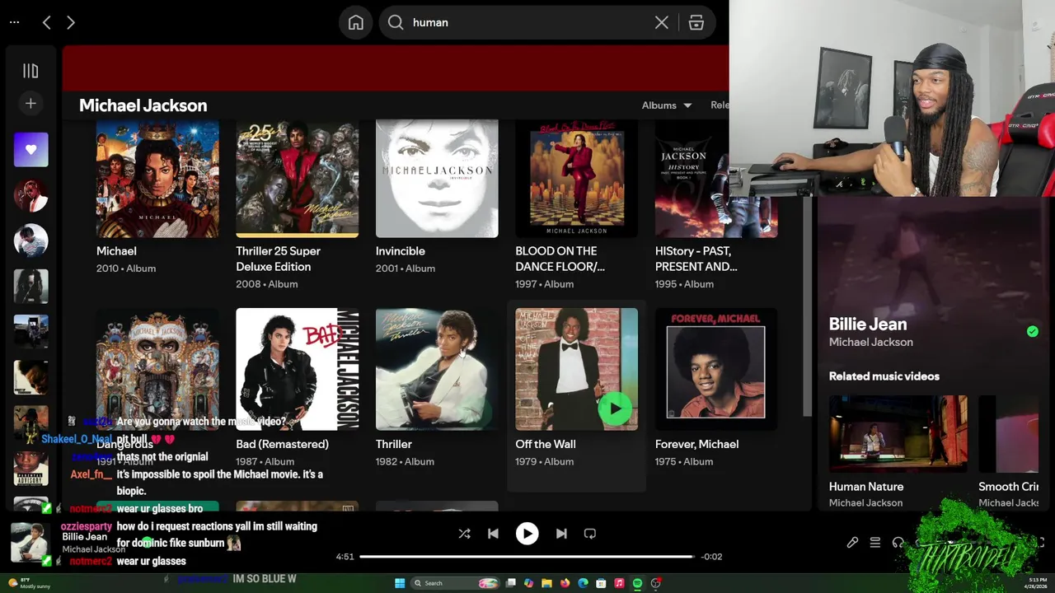Viewport: 1055px width, 593px height.
Task: Click the "Invincible" album title link
Action: [401, 250]
